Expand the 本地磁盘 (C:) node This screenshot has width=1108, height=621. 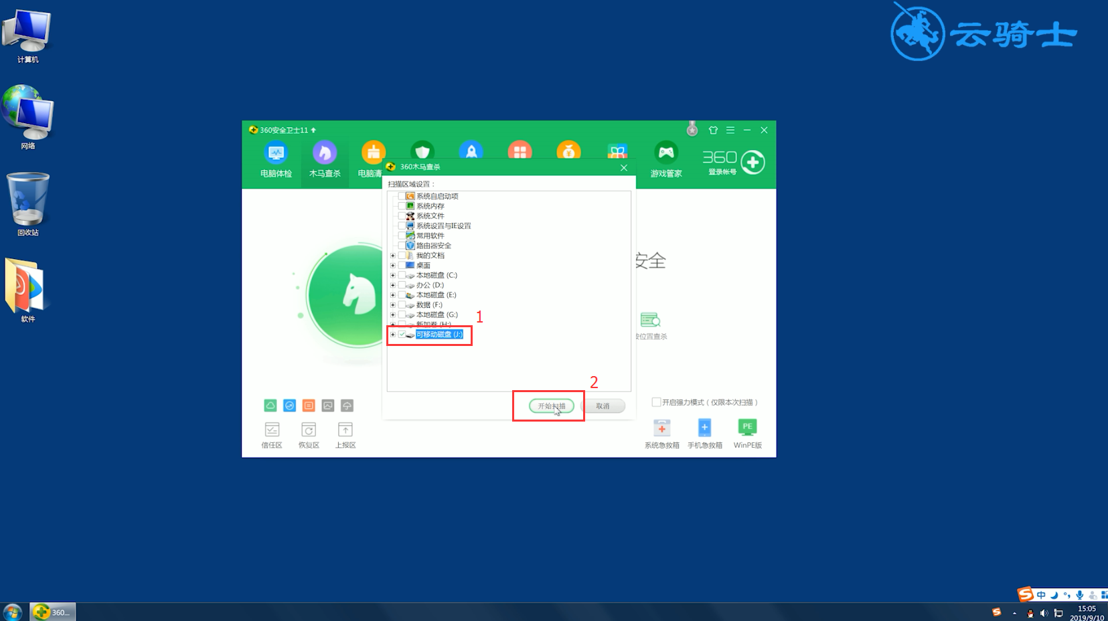[x=393, y=275]
